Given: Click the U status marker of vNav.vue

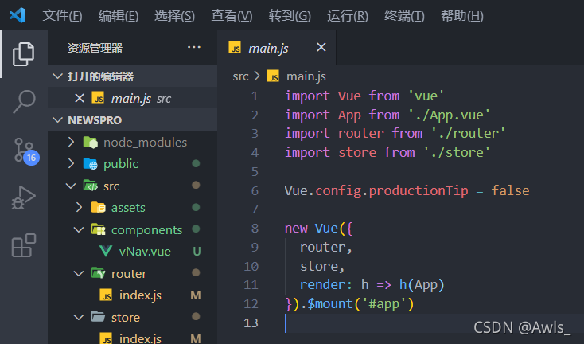Looking at the screenshot, I should [197, 252].
